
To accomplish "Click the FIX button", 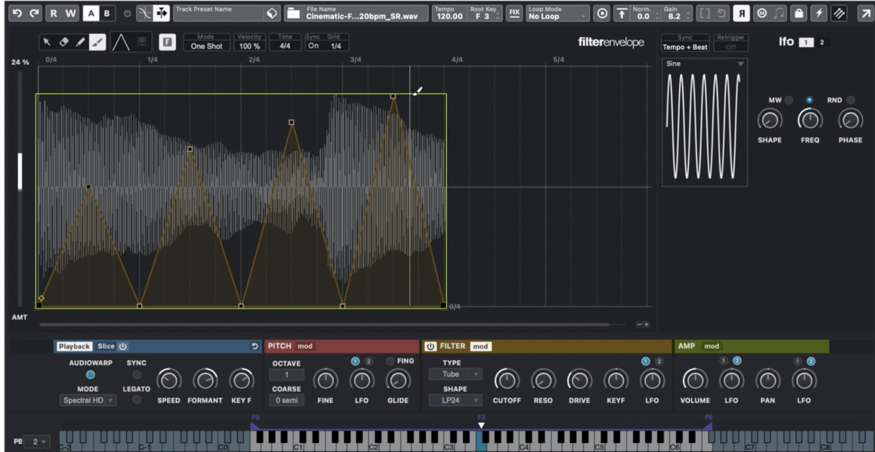I will [514, 13].
